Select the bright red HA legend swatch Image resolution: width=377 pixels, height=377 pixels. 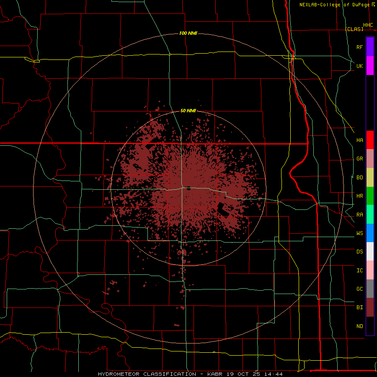tap(370, 140)
